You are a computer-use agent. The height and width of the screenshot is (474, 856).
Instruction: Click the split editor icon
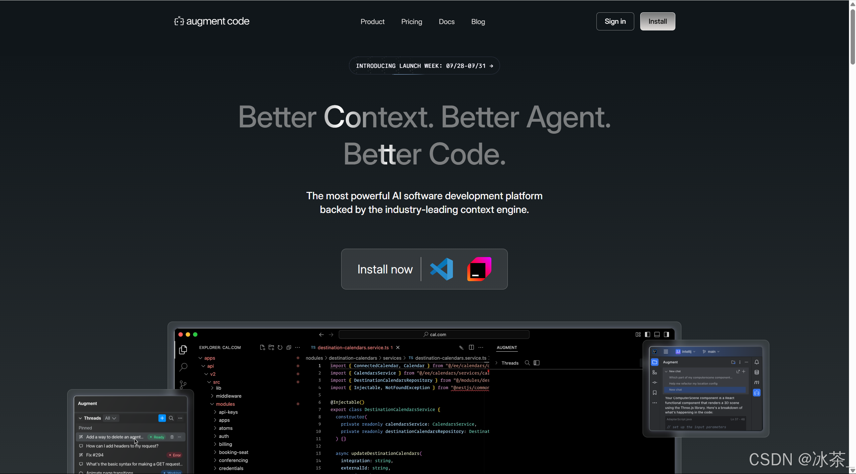[x=471, y=348]
